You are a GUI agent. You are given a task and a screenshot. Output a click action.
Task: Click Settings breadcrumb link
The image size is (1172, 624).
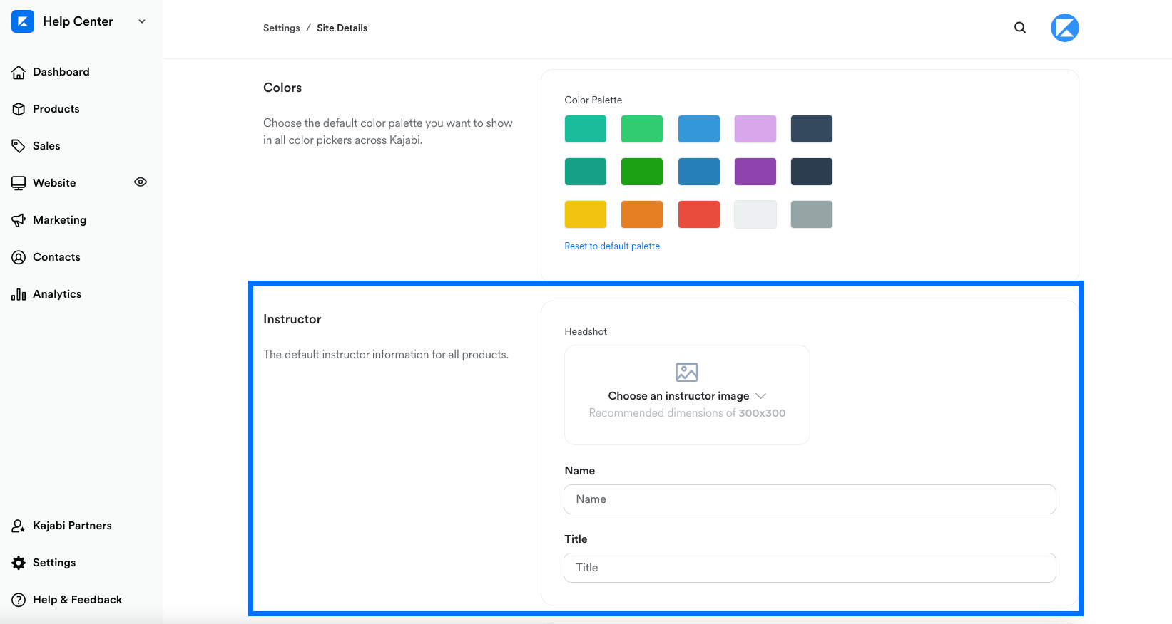281,28
